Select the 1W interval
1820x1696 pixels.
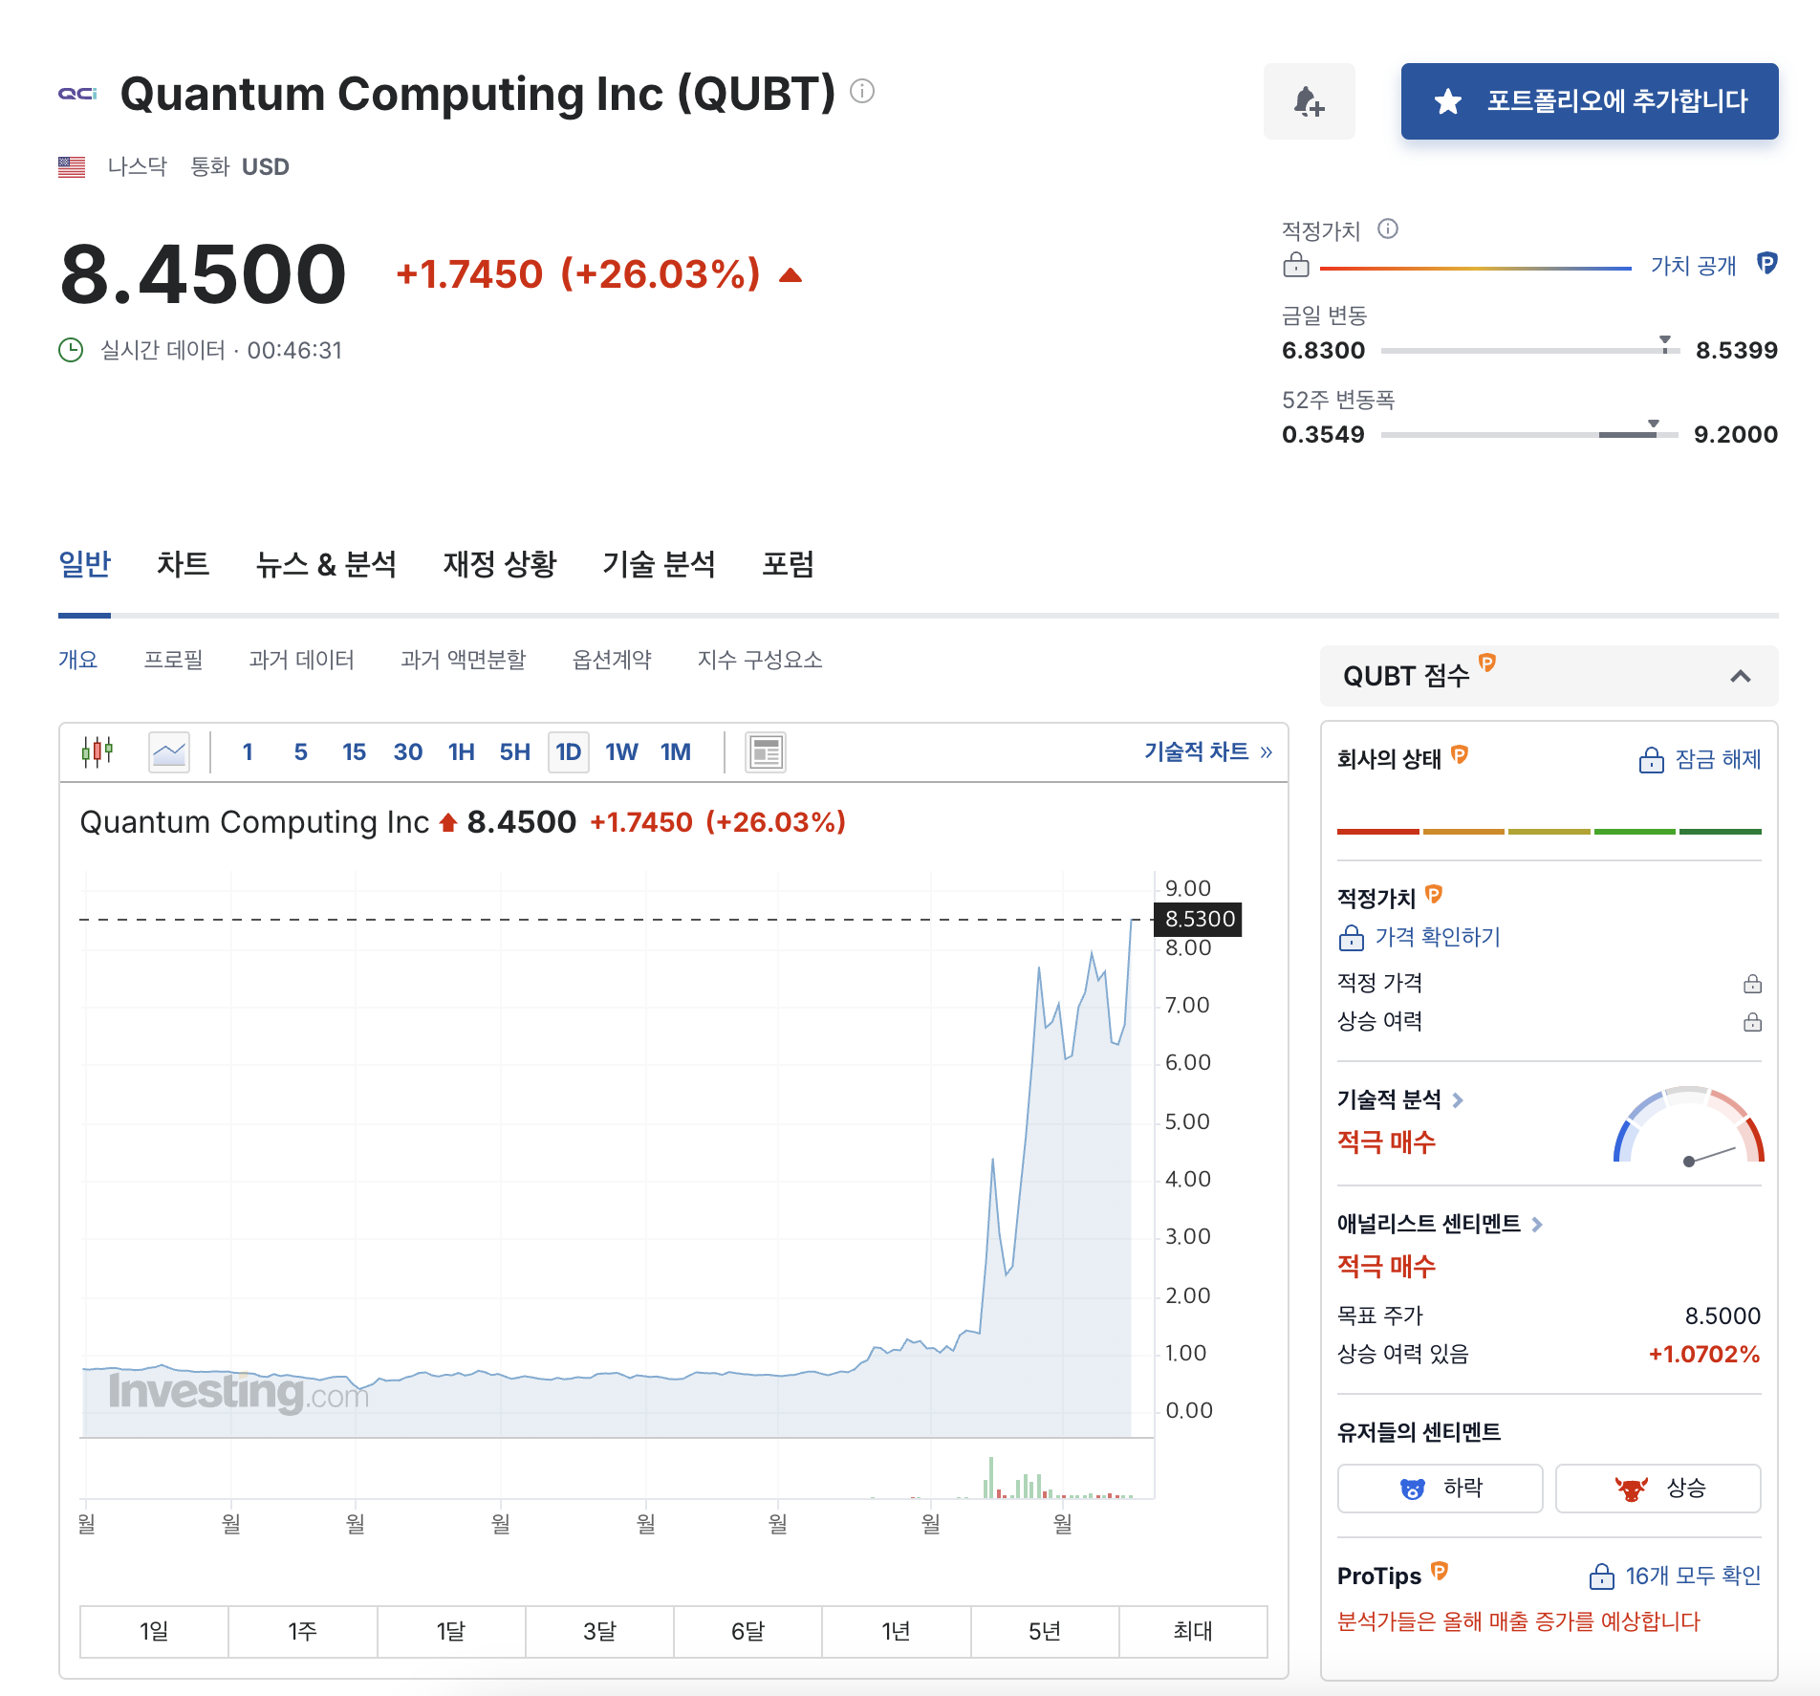621,752
